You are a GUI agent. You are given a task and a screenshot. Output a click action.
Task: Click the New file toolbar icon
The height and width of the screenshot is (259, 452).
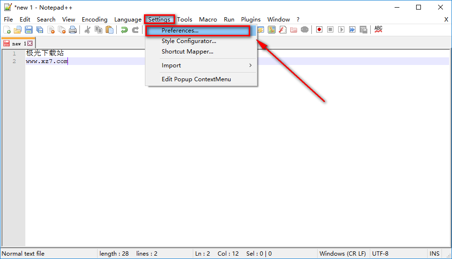tap(7, 30)
